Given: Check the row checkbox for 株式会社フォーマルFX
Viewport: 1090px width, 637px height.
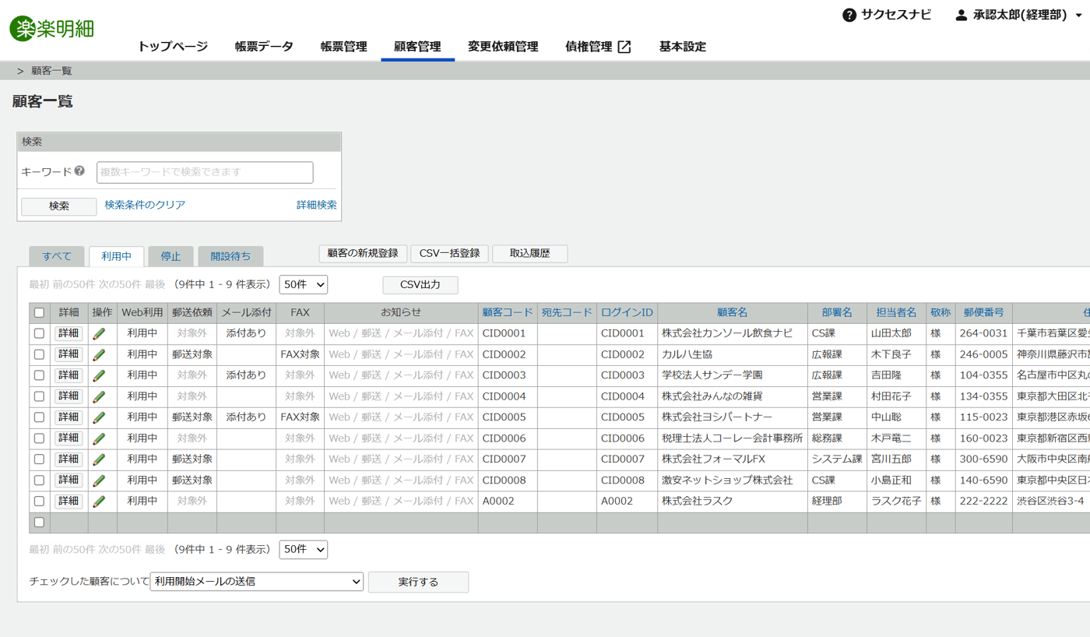Looking at the screenshot, I should [39, 459].
